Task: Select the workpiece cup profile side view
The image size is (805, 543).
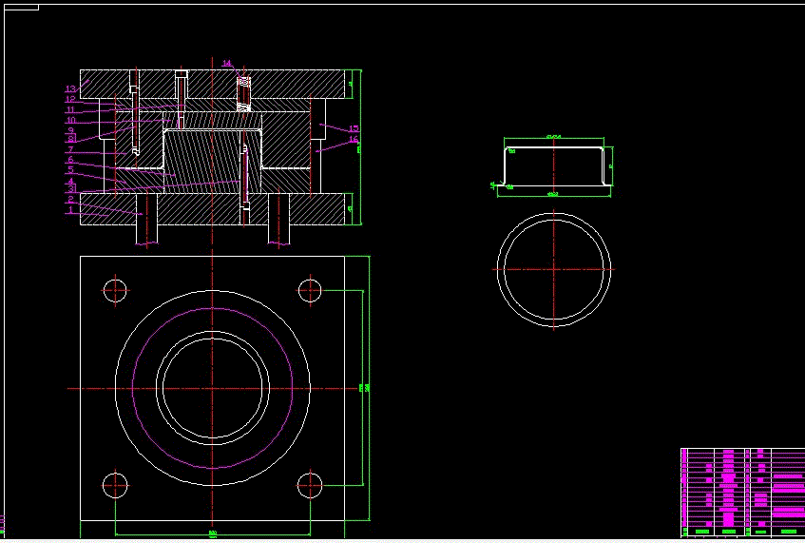Action: [x=554, y=165]
